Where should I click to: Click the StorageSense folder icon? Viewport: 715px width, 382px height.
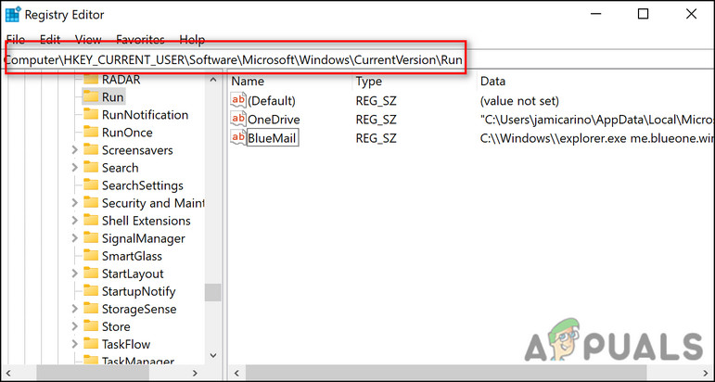click(x=91, y=309)
